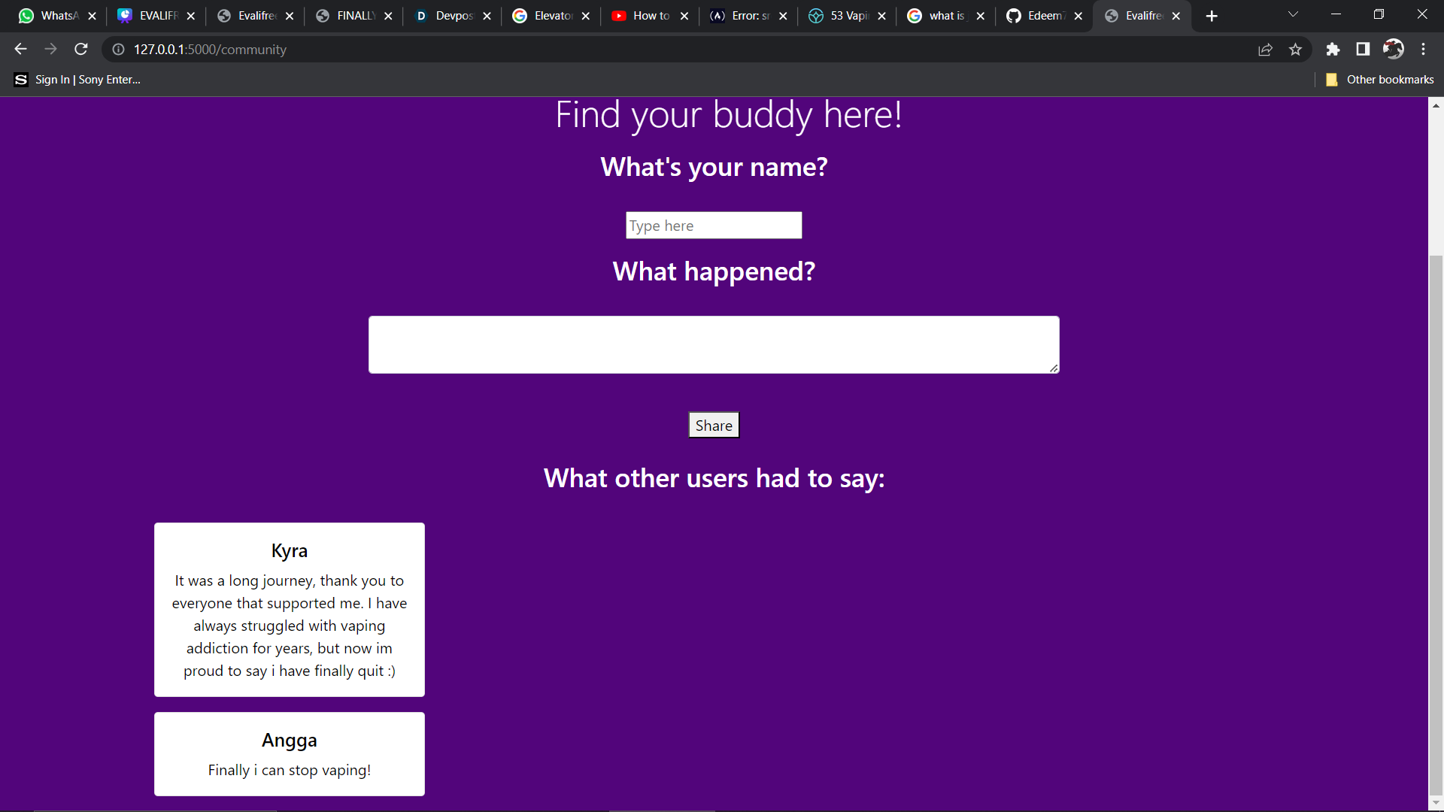The width and height of the screenshot is (1444, 812).
Task: Open the Extensions puzzle icon
Action: point(1333,50)
